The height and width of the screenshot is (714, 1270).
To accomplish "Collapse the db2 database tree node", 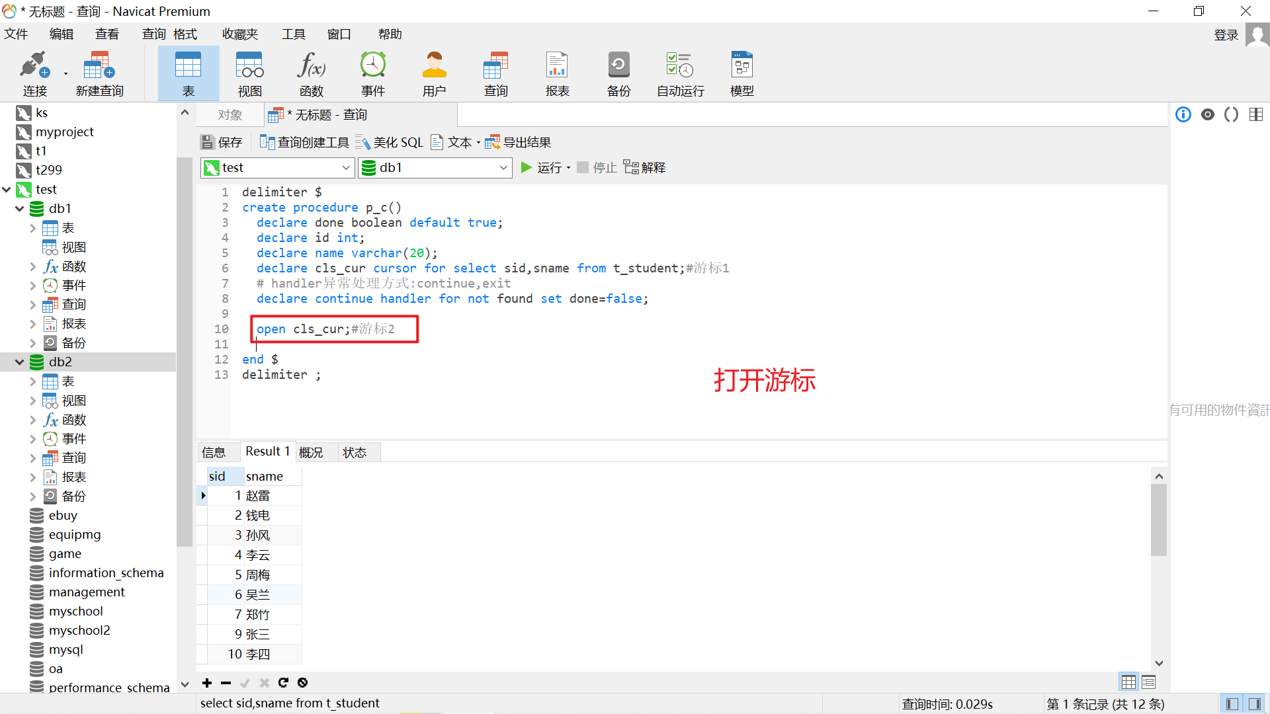I will point(19,362).
